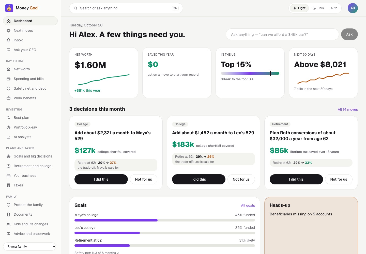Click Not for us on Maya's 529
Screen dimensions: 366x254
click(144, 179)
